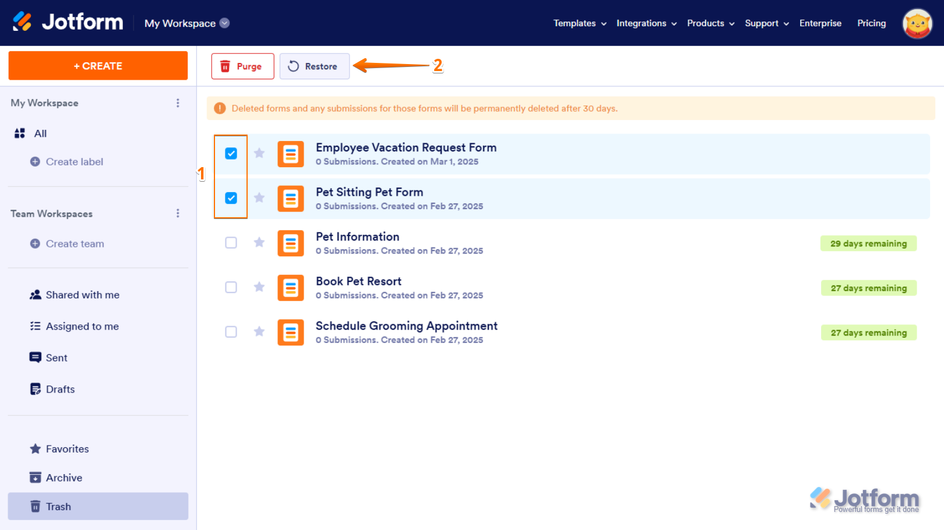Expand the My Workspace switcher dropdown
This screenshot has width=944, height=530.
tap(224, 23)
